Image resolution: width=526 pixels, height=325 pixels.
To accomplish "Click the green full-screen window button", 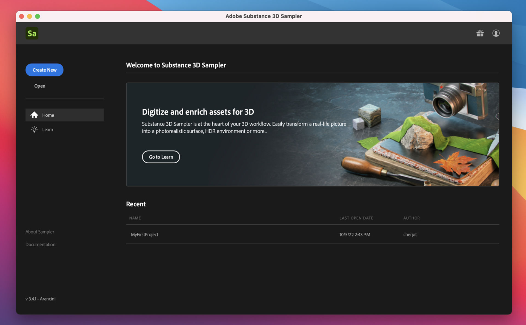I will point(38,16).
